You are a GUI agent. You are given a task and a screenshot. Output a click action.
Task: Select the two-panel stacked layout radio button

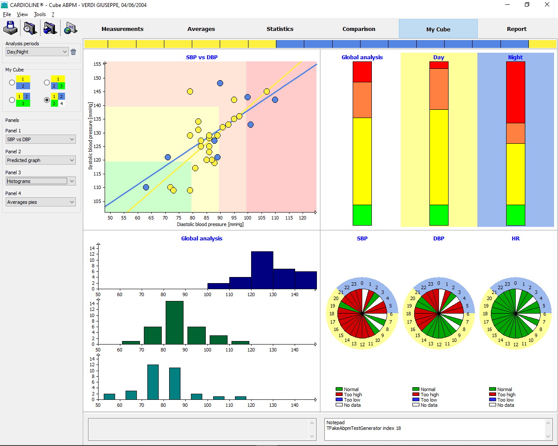pos(12,82)
